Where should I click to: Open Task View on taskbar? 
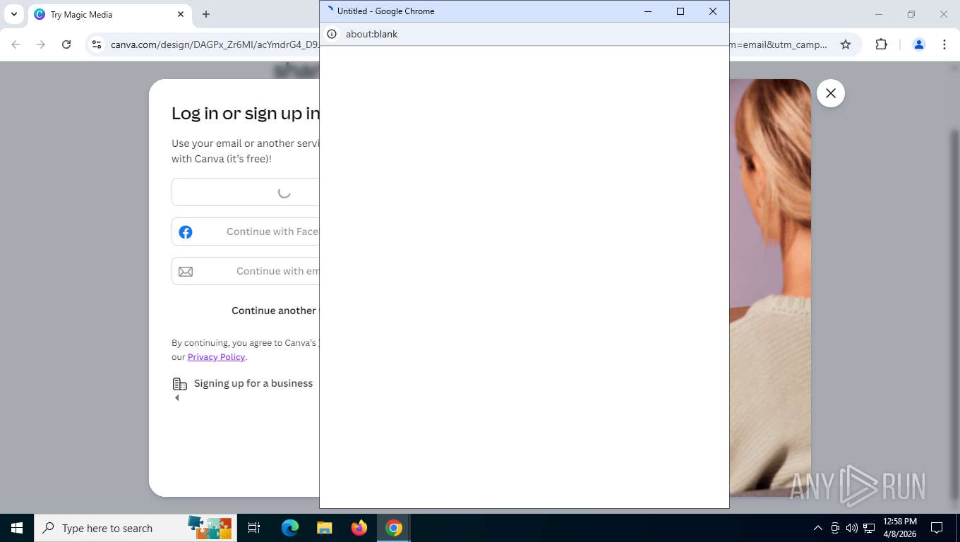click(254, 528)
